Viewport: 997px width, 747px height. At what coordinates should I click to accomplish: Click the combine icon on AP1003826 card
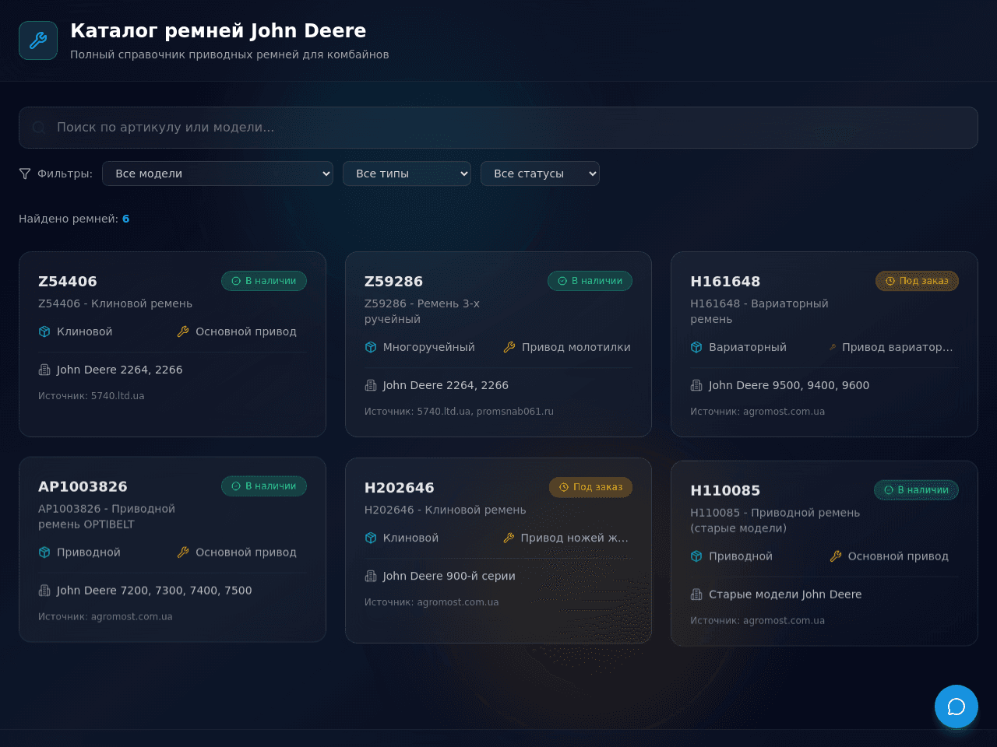[44, 591]
